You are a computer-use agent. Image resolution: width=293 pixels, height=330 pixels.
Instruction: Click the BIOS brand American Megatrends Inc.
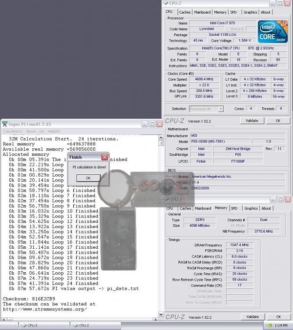[x=238, y=177]
